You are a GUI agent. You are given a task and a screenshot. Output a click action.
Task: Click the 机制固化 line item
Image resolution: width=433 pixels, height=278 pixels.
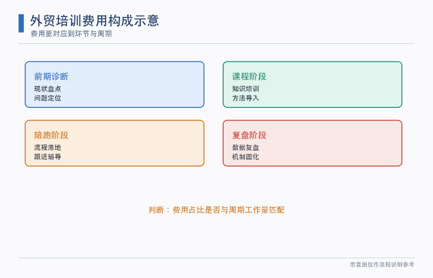tap(245, 157)
